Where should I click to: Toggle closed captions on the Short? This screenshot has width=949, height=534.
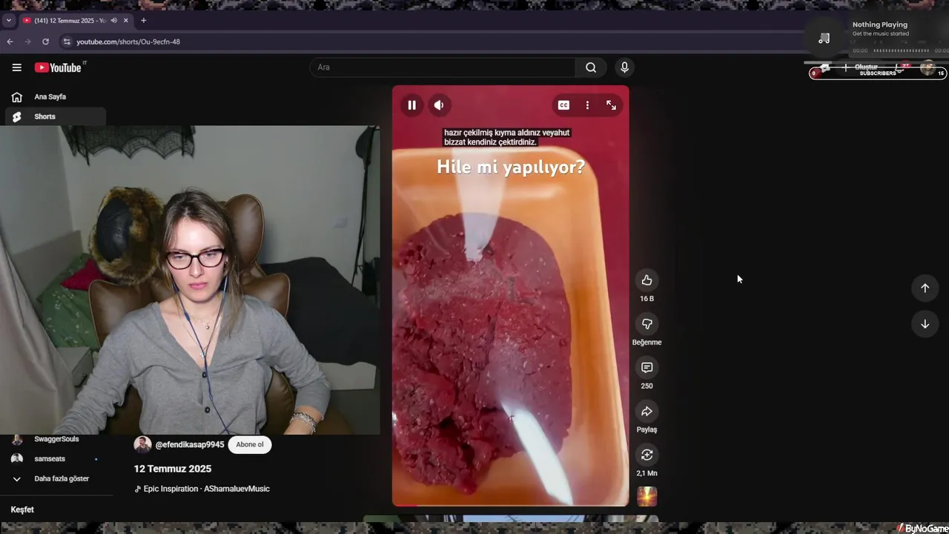[x=563, y=105]
